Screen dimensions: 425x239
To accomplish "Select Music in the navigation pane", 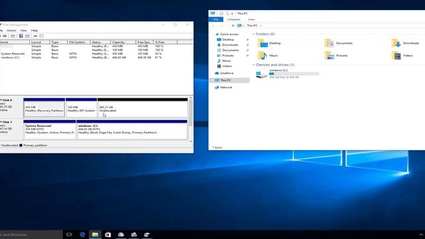I will pyautogui.click(x=226, y=61).
